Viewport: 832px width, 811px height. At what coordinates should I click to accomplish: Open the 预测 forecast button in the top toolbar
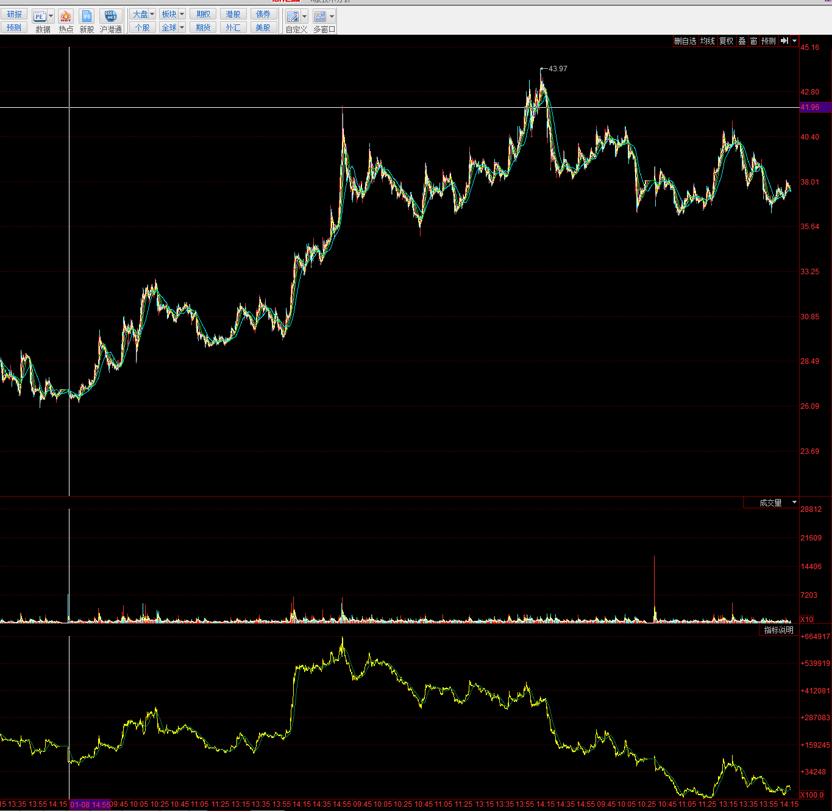point(14,27)
